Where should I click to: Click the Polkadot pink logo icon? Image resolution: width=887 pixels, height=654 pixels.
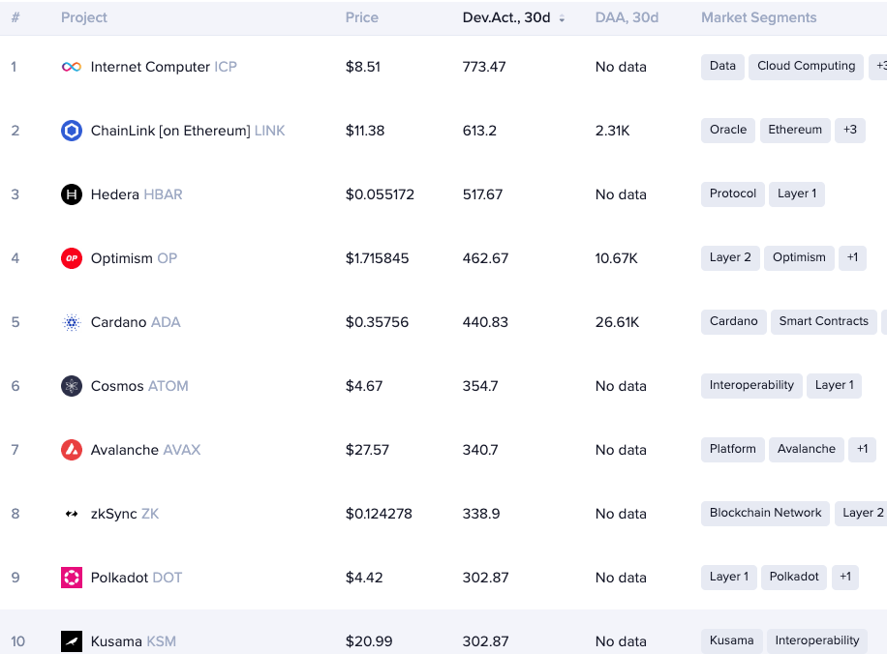[72, 578]
